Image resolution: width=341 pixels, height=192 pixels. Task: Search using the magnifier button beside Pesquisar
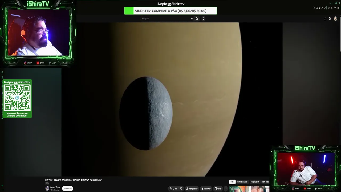tap(197, 19)
